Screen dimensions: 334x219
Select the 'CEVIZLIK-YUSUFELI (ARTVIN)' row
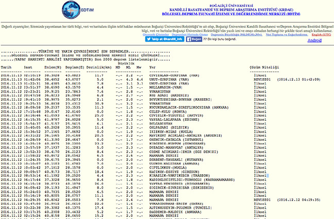tap(133, 116)
